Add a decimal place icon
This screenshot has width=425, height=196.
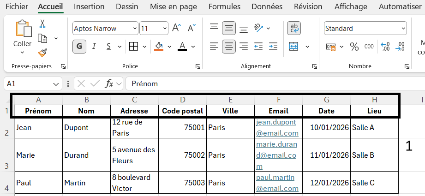385,47
